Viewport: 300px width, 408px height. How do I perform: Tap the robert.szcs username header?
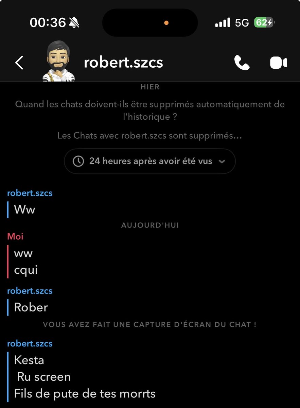pos(123,63)
